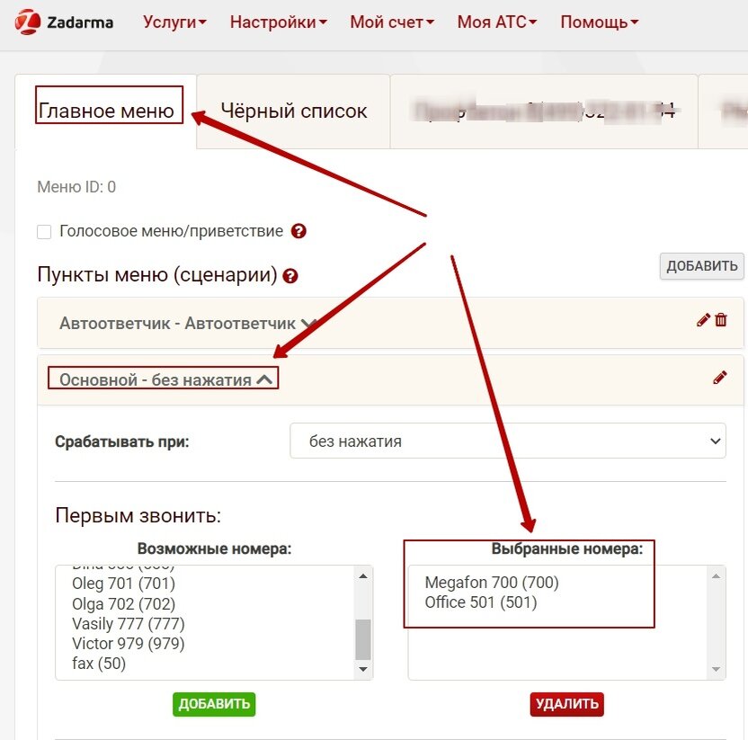Click the scroll down arrow of chosen numbers list
The height and width of the screenshot is (740, 748).
[x=716, y=669]
